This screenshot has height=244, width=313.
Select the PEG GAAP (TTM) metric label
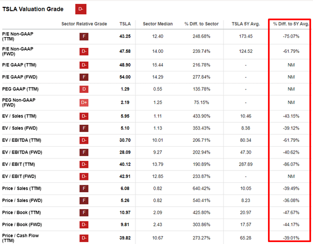(21, 89)
